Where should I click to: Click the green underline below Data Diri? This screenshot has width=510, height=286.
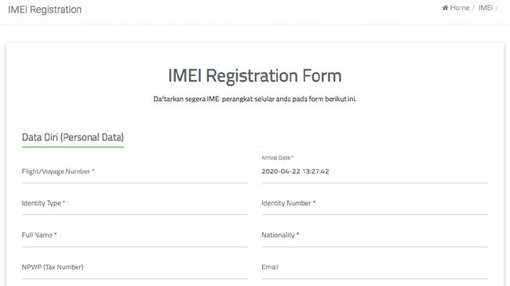73,147
